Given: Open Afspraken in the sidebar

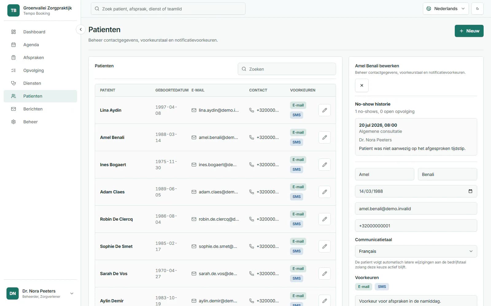Looking at the screenshot, I should pos(40,58).
